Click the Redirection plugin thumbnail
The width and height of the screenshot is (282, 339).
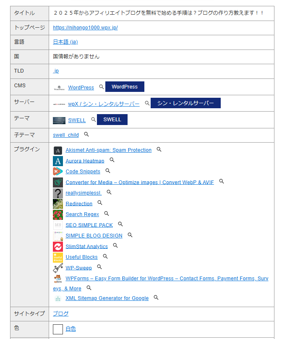click(58, 204)
